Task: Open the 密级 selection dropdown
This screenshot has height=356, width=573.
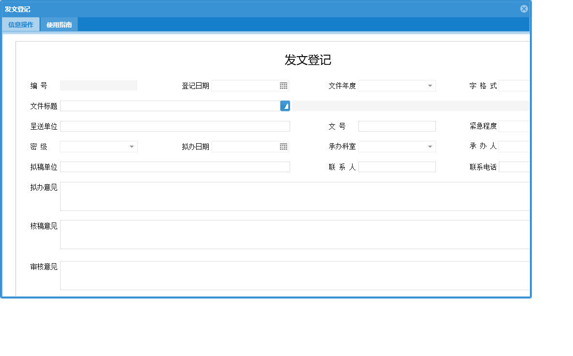Action: pos(132,146)
